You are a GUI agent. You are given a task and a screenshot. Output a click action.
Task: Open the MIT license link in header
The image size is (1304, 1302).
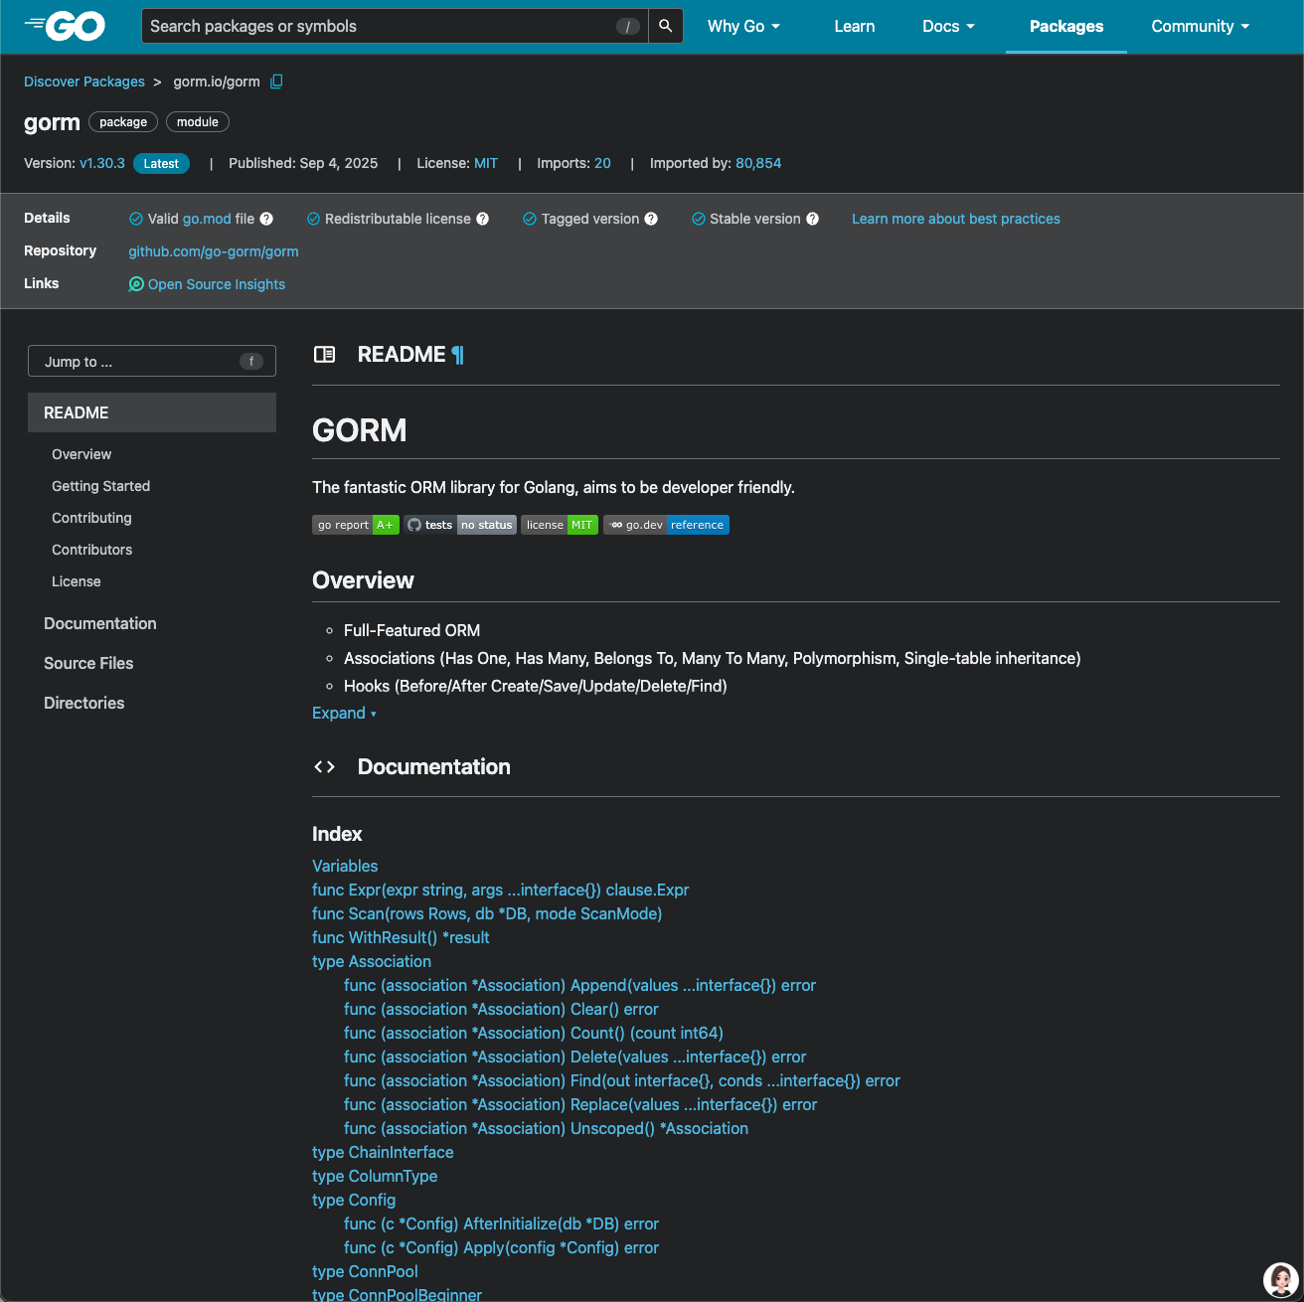point(486,163)
